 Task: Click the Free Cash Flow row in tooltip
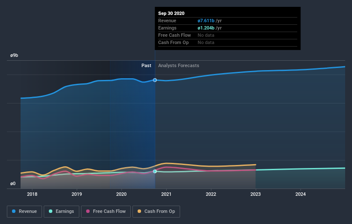click(x=228, y=35)
